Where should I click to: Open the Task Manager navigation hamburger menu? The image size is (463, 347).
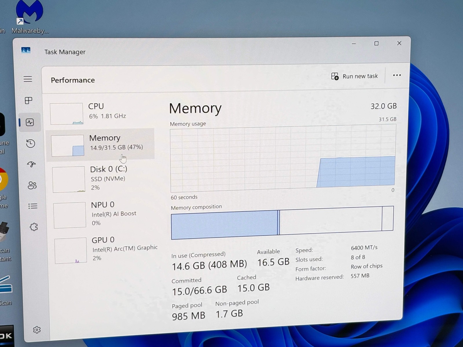point(28,79)
